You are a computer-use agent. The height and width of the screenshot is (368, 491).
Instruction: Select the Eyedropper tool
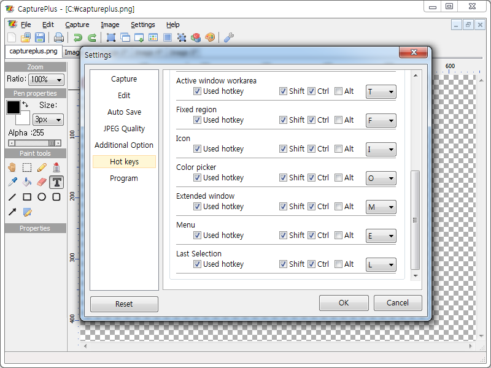point(12,182)
